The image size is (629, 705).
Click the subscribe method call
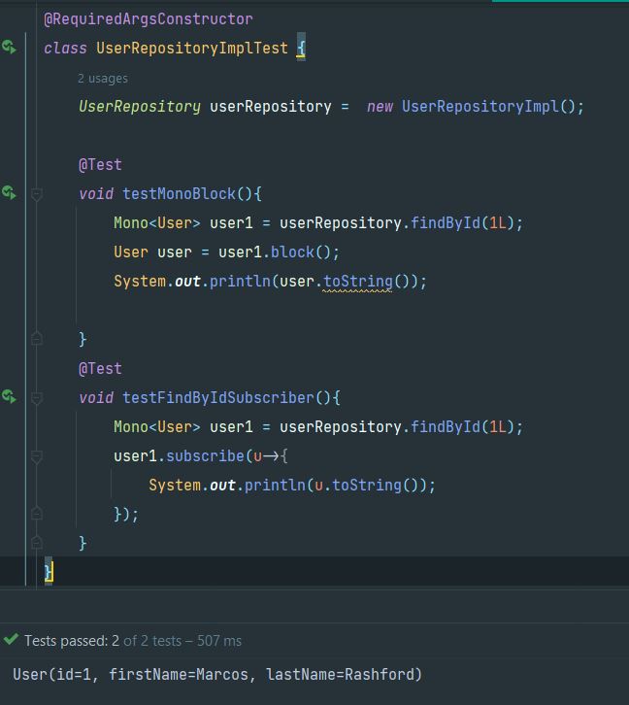point(205,455)
